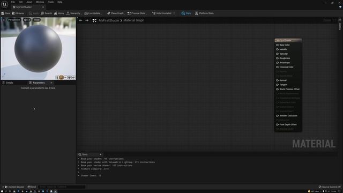Click the Base Color input pin
The height and width of the screenshot is (193, 343).
(x=278, y=45)
